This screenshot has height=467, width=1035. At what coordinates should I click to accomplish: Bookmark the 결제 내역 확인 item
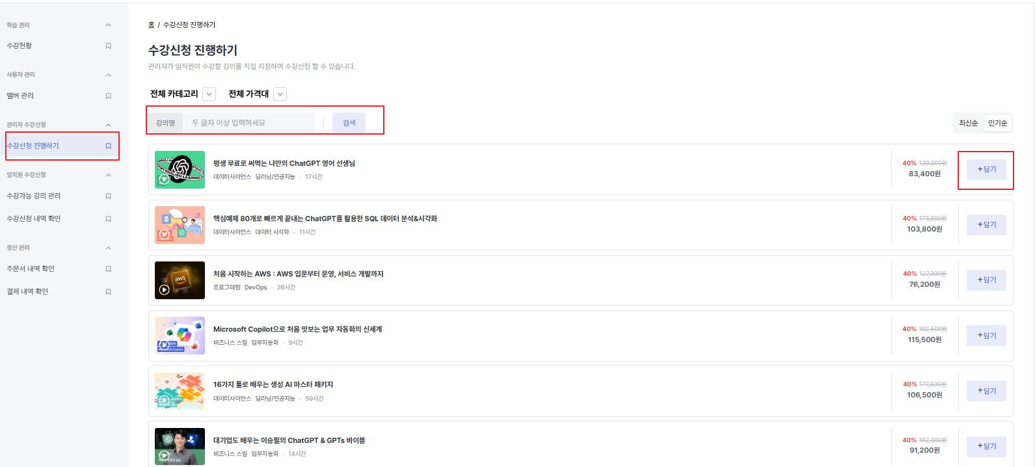tap(108, 292)
